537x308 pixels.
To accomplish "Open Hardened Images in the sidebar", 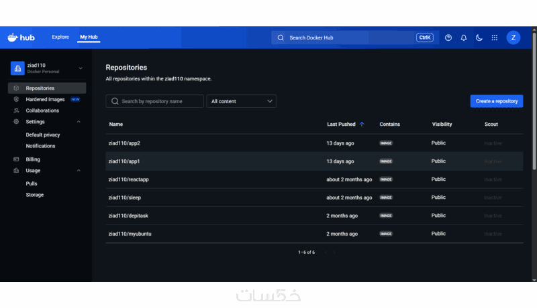I will [45, 99].
